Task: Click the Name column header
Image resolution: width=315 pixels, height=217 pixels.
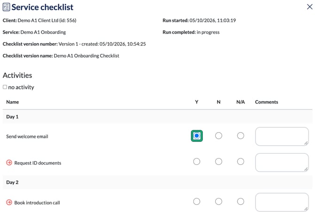Action: click(x=12, y=102)
